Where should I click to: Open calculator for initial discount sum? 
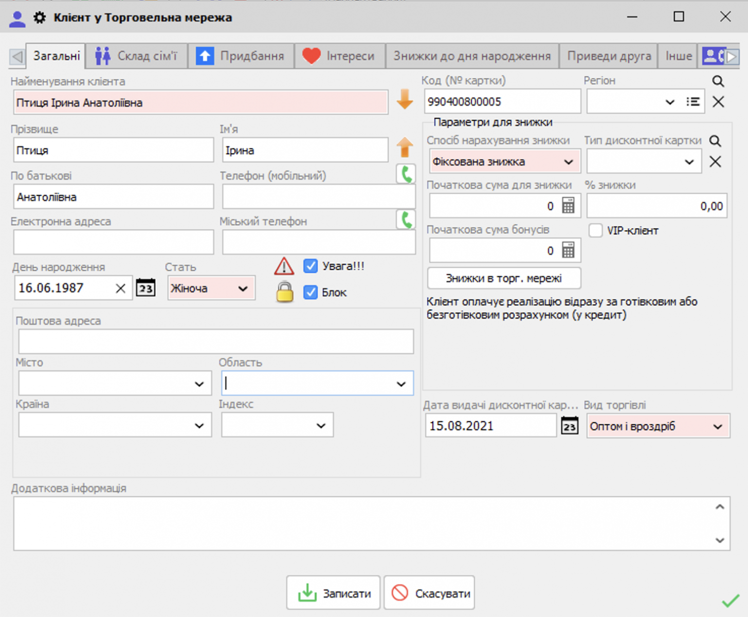(568, 206)
